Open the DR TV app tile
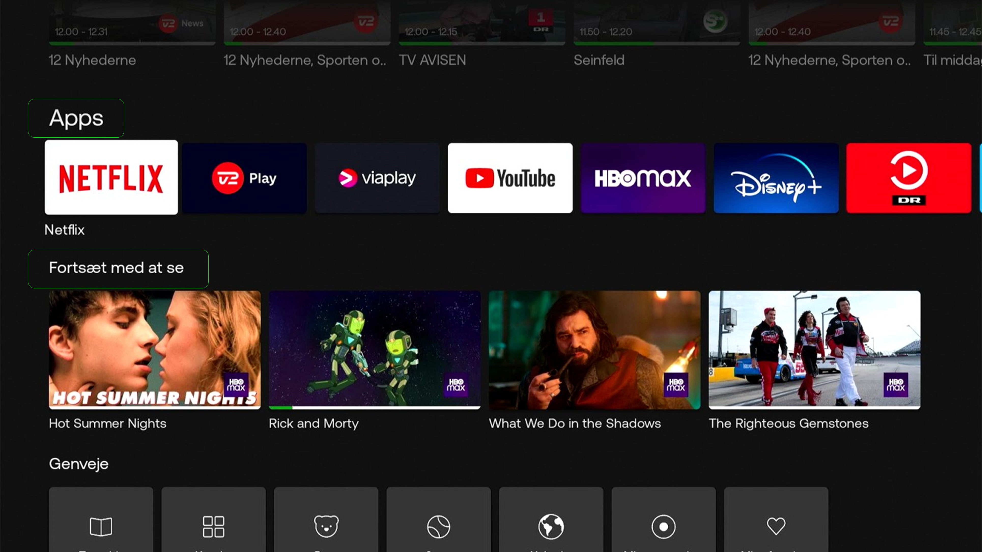 pyautogui.click(x=908, y=178)
